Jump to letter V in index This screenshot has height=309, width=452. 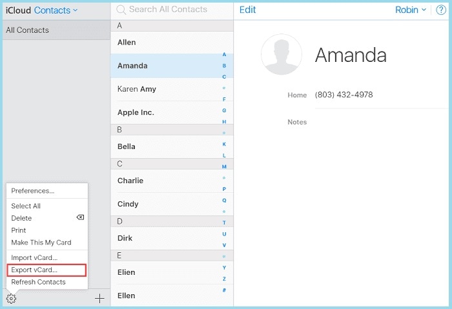(x=224, y=245)
